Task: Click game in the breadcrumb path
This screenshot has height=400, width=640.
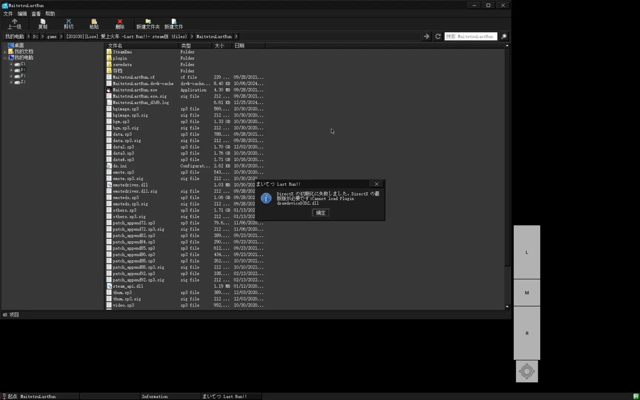Action: [52, 36]
